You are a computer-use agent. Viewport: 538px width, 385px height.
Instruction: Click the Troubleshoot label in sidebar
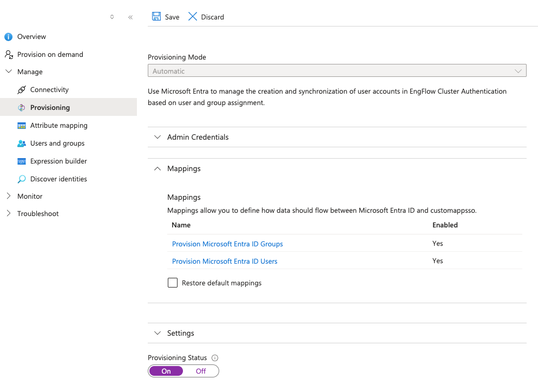38,213
